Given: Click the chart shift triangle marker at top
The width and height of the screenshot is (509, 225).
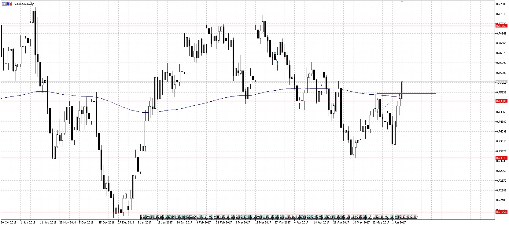Looking at the screenshot, I should 402,2.
